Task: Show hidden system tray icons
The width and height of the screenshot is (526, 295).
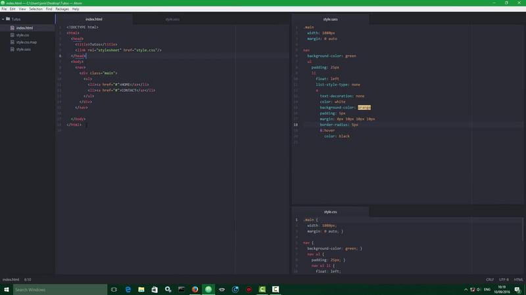Action: pos(466,290)
